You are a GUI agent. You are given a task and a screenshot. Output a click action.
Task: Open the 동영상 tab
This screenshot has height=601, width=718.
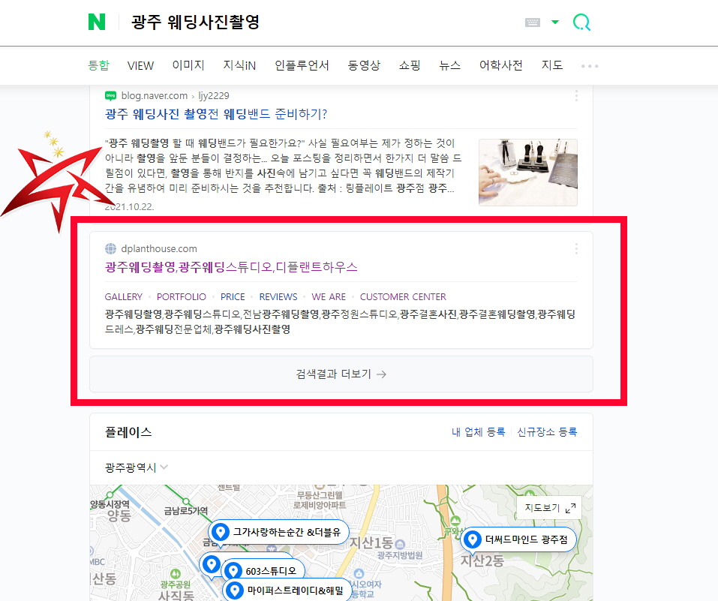tap(364, 65)
